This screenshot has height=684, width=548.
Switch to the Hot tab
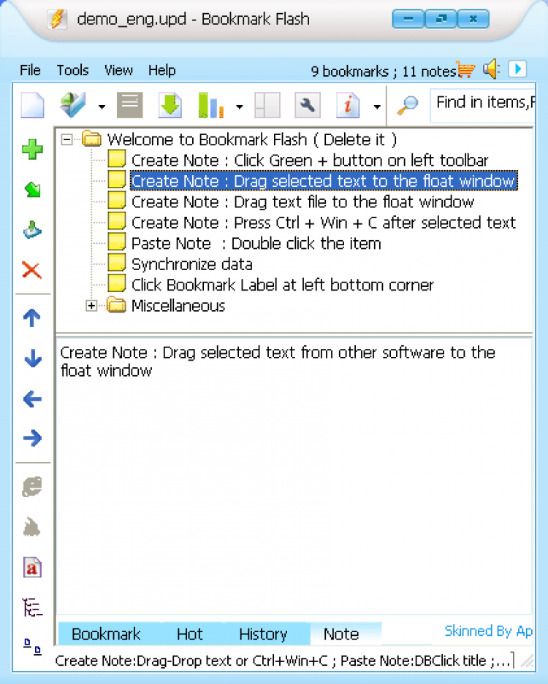[x=189, y=634]
